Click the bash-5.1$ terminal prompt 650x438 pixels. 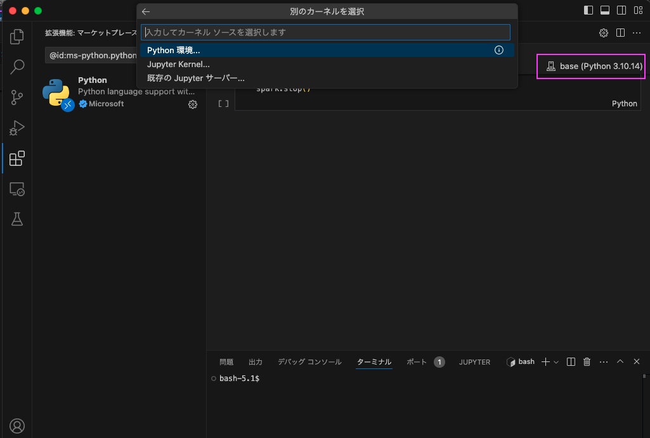point(239,379)
